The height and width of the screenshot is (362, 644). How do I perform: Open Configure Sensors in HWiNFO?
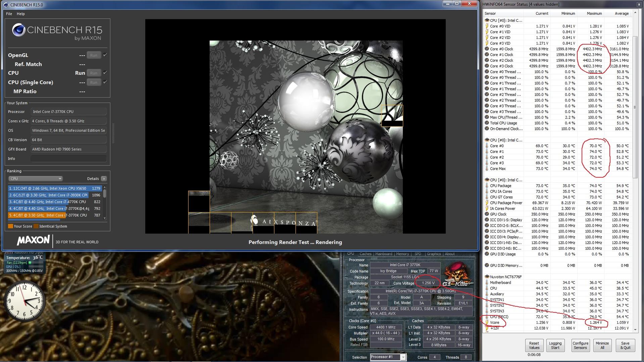580,346
